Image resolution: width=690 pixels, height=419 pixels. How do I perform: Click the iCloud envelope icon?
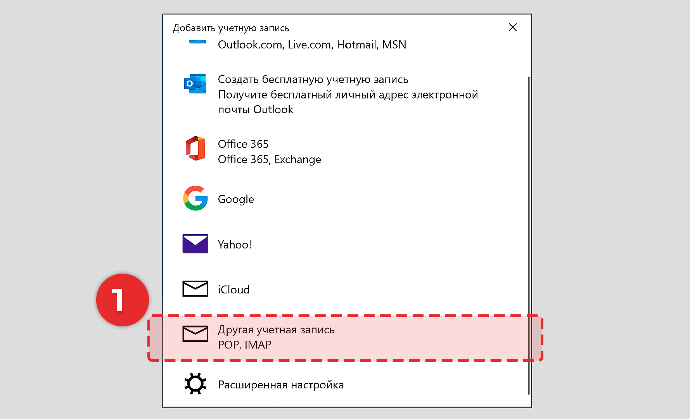pyautogui.click(x=195, y=289)
